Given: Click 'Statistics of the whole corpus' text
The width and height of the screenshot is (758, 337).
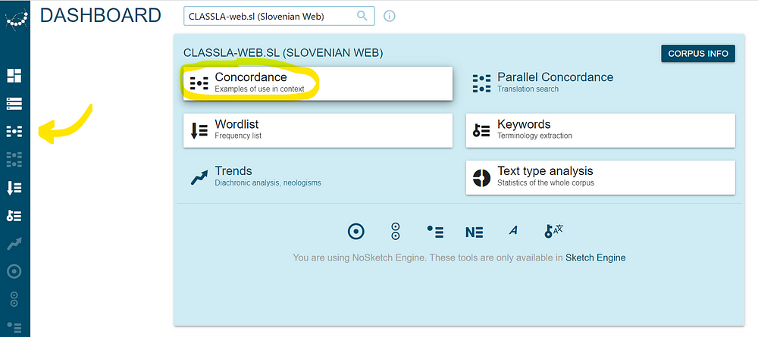Looking at the screenshot, I should [x=546, y=183].
